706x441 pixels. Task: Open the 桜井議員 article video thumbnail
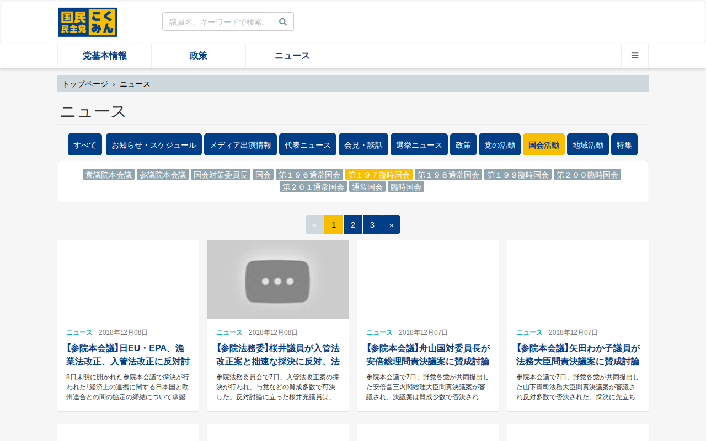click(278, 279)
